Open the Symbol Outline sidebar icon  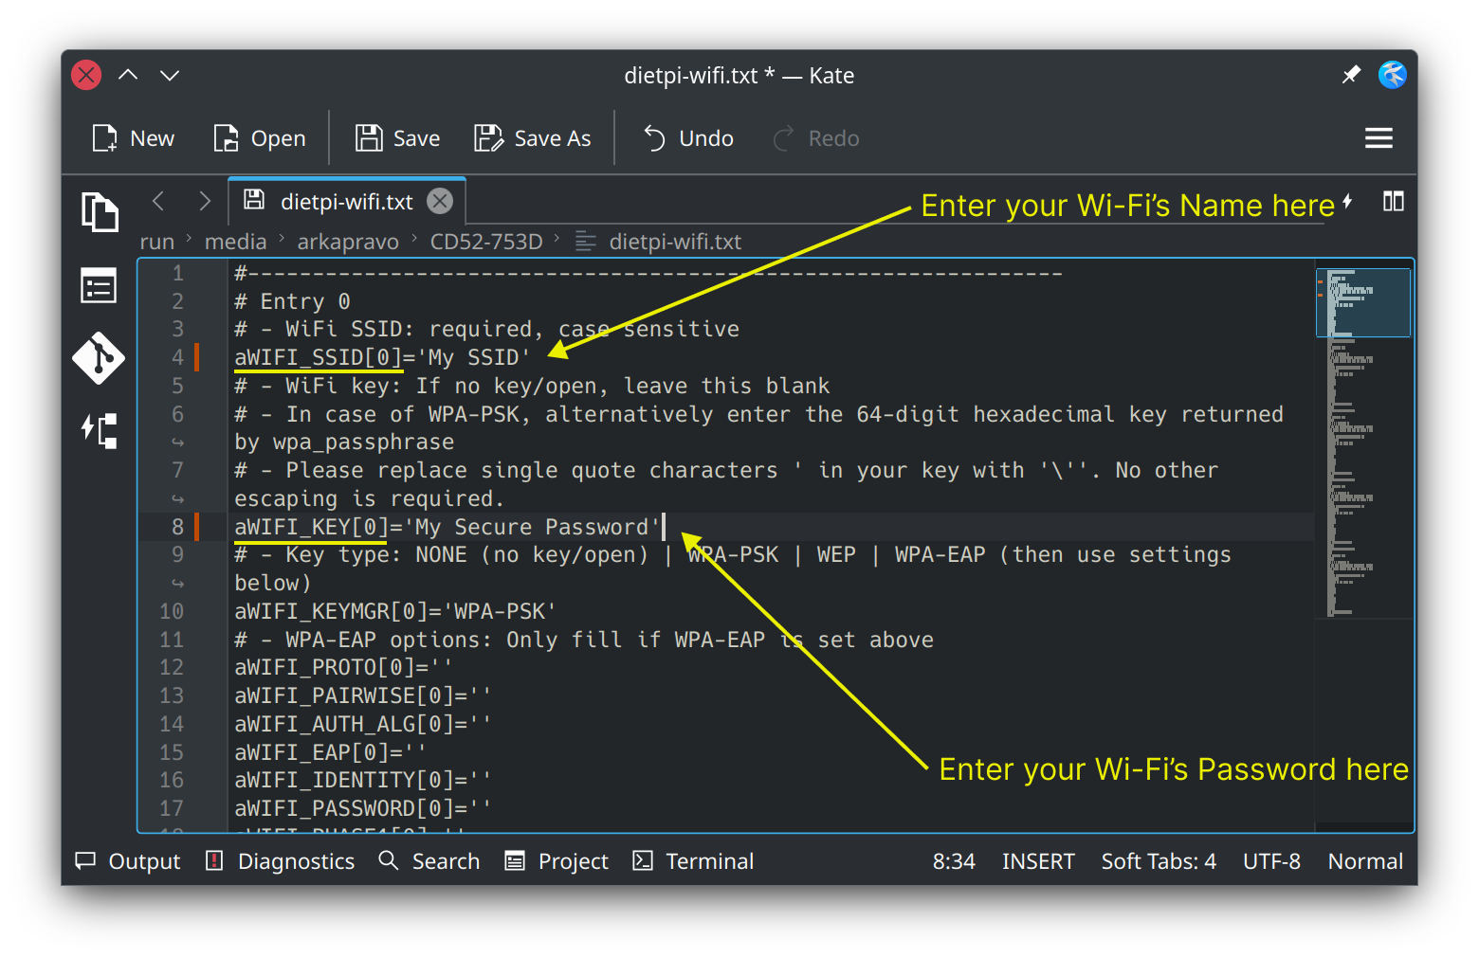[x=100, y=286]
